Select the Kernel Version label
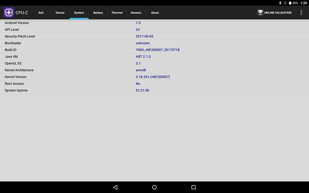The image size is (309, 193). point(15,77)
